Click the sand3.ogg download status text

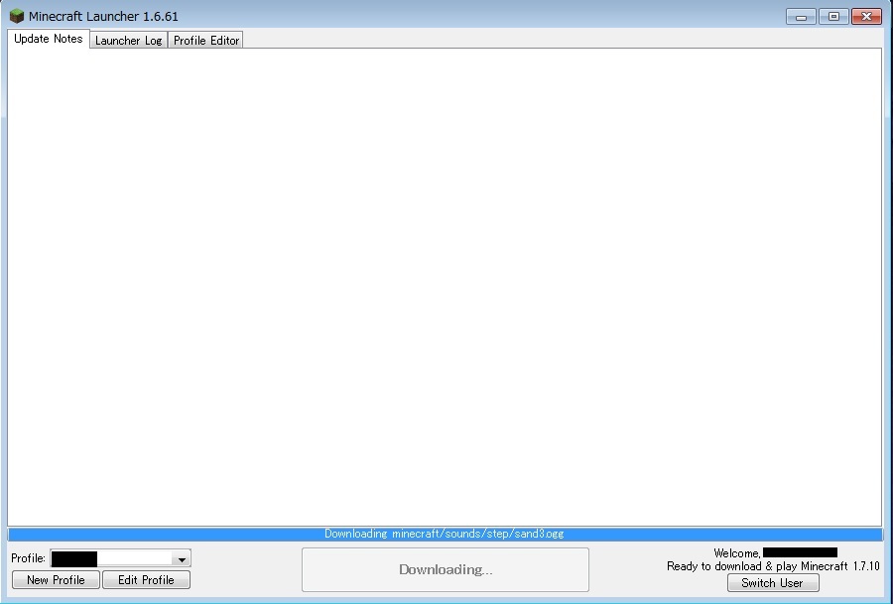[444, 534]
